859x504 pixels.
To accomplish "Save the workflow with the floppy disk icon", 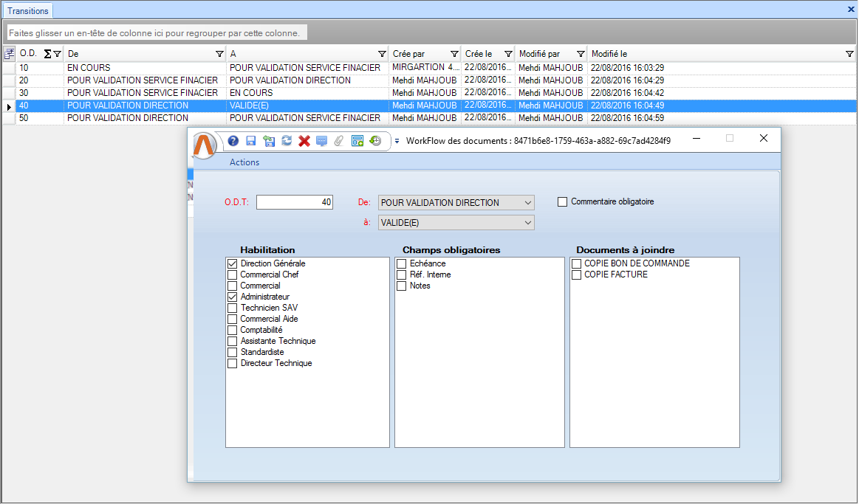I will click(x=251, y=141).
